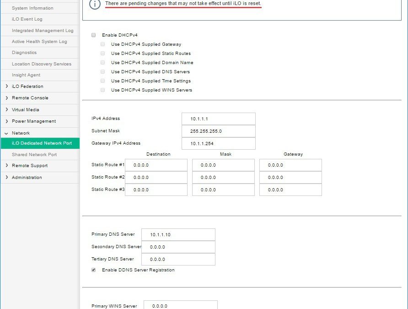Expand the Power Management chevron
Screen dimensions: 408x309
click(6, 121)
